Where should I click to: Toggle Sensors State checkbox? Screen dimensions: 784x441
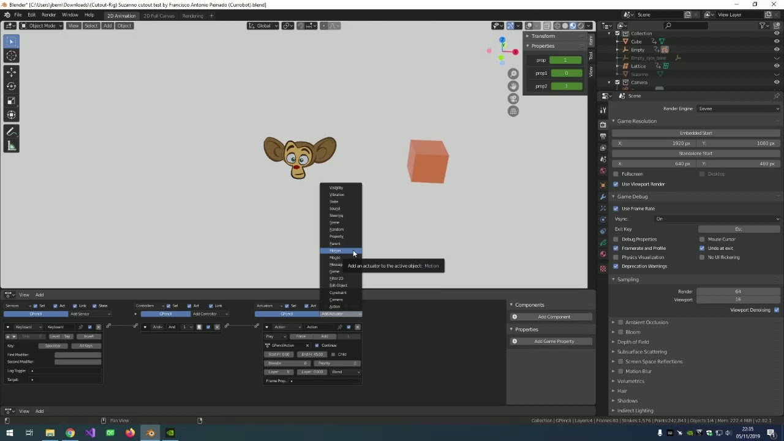94,306
